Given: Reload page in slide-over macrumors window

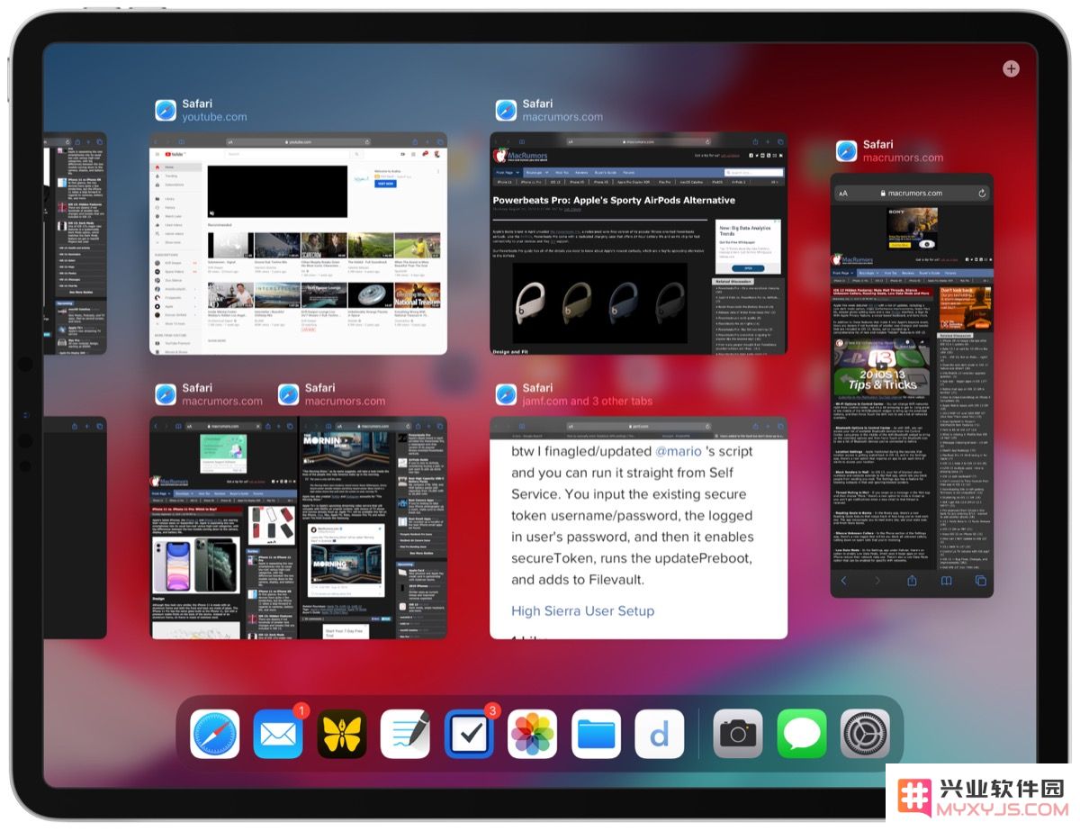Looking at the screenshot, I should tap(982, 194).
